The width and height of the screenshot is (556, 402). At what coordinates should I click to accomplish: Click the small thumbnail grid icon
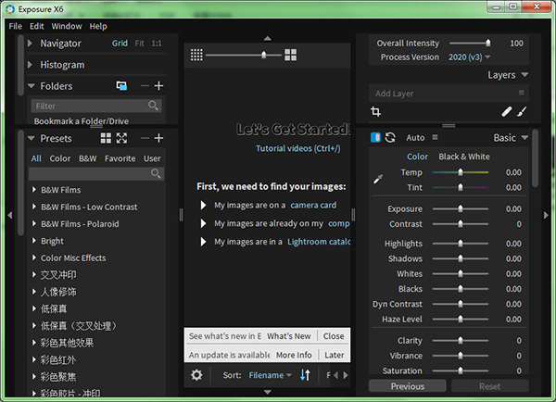click(196, 55)
